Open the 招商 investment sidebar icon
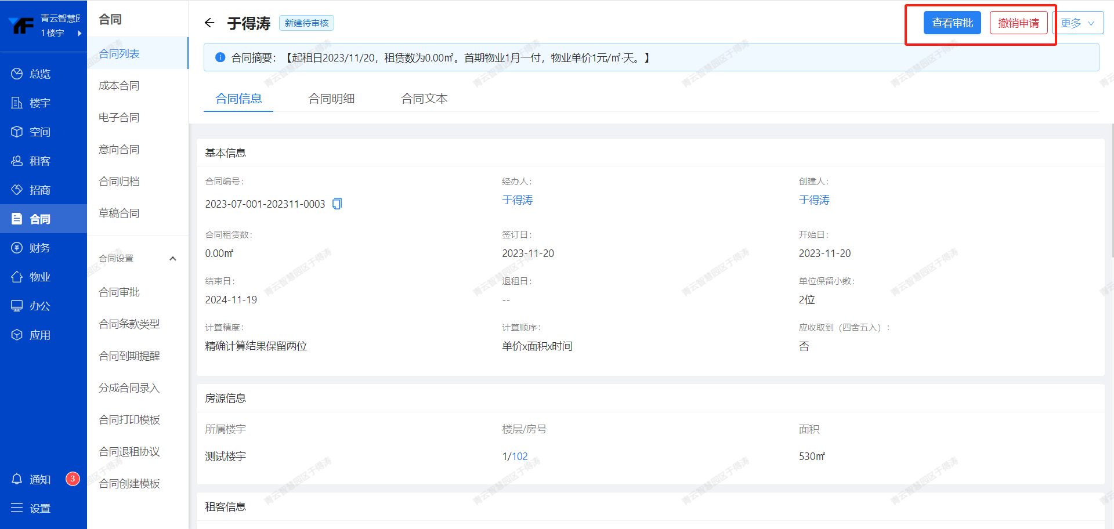Screen dimensions: 1114x529 coord(17,190)
